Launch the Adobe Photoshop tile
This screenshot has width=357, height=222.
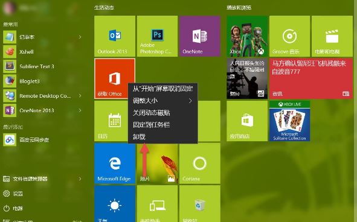tap(157, 36)
